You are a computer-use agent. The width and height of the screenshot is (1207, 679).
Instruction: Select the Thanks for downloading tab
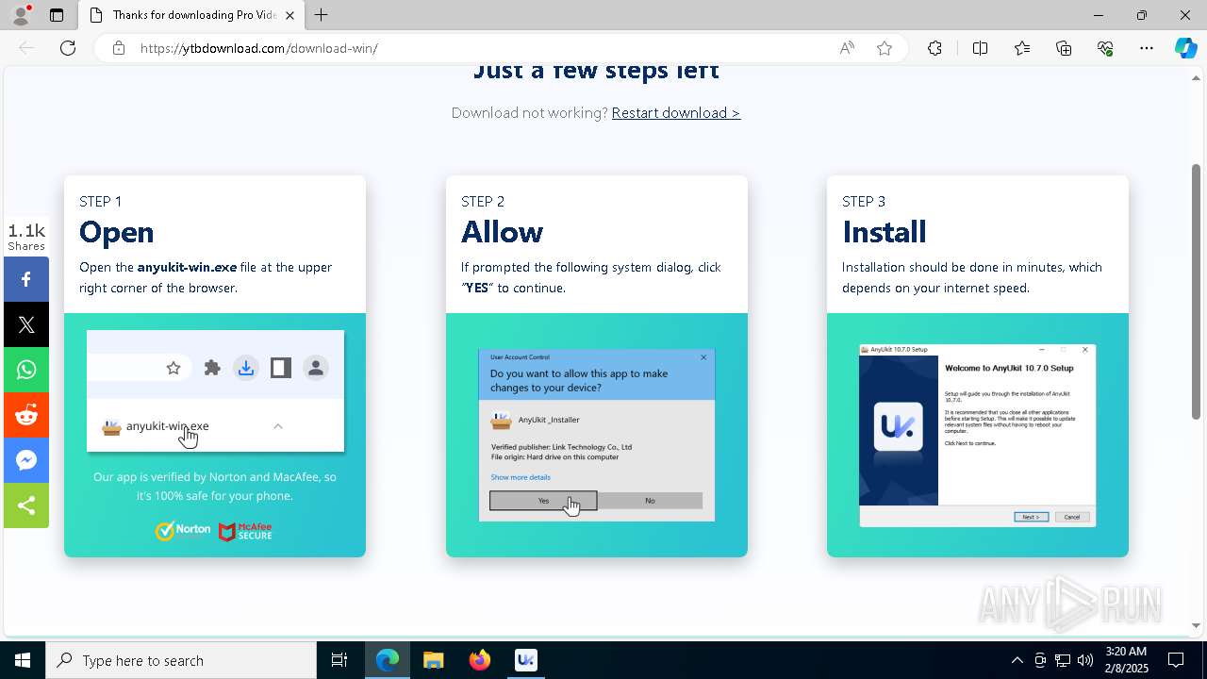click(x=192, y=15)
